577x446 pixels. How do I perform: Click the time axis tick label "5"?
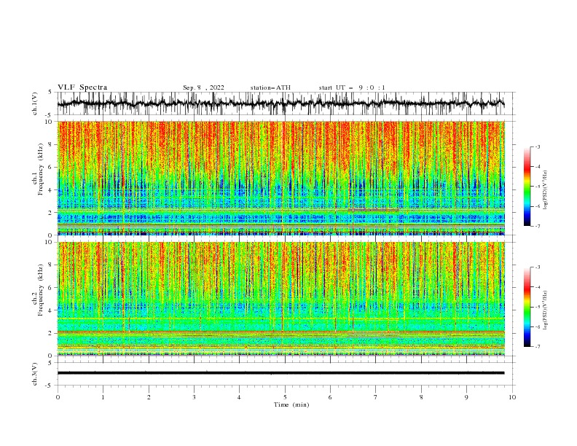285,397
